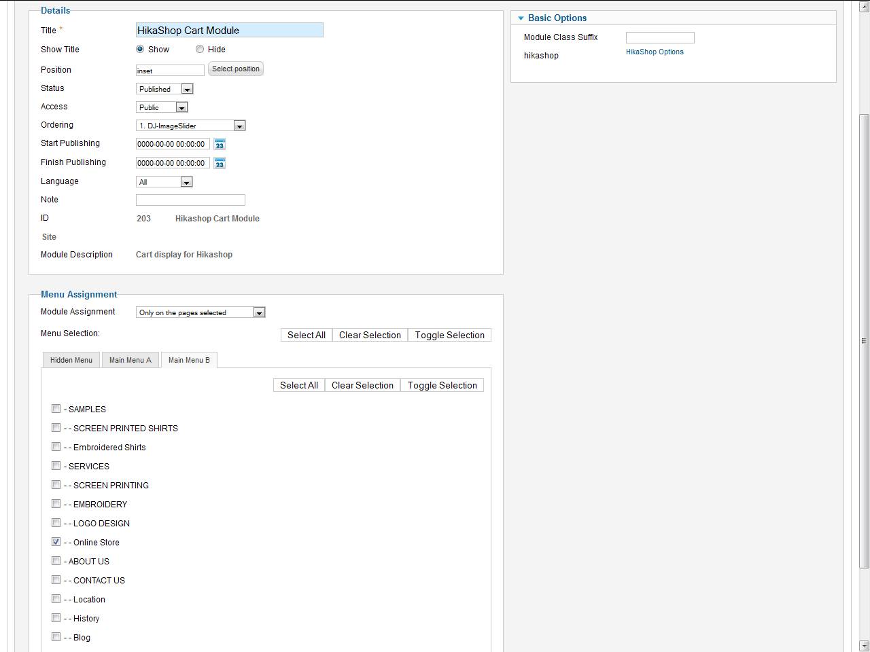Expand the Module Assignment dropdown

[x=201, y=312]
